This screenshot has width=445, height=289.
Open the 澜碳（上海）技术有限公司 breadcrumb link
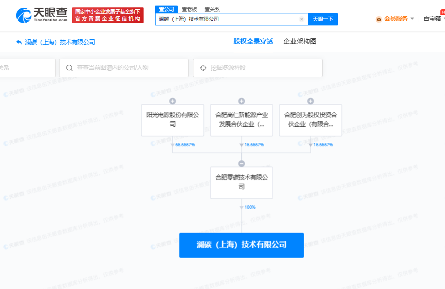(x=60, y=42)
